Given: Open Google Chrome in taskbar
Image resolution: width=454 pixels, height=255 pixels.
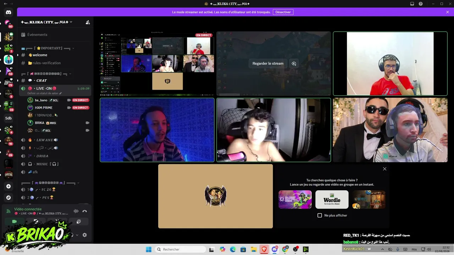Looking at the screenshot, I should pyautogui.click(x=285, y=249).
